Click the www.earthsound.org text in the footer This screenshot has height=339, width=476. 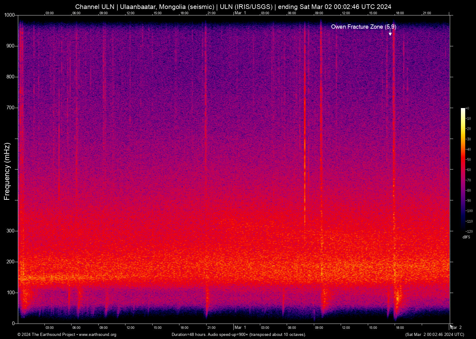click(97, 335)
